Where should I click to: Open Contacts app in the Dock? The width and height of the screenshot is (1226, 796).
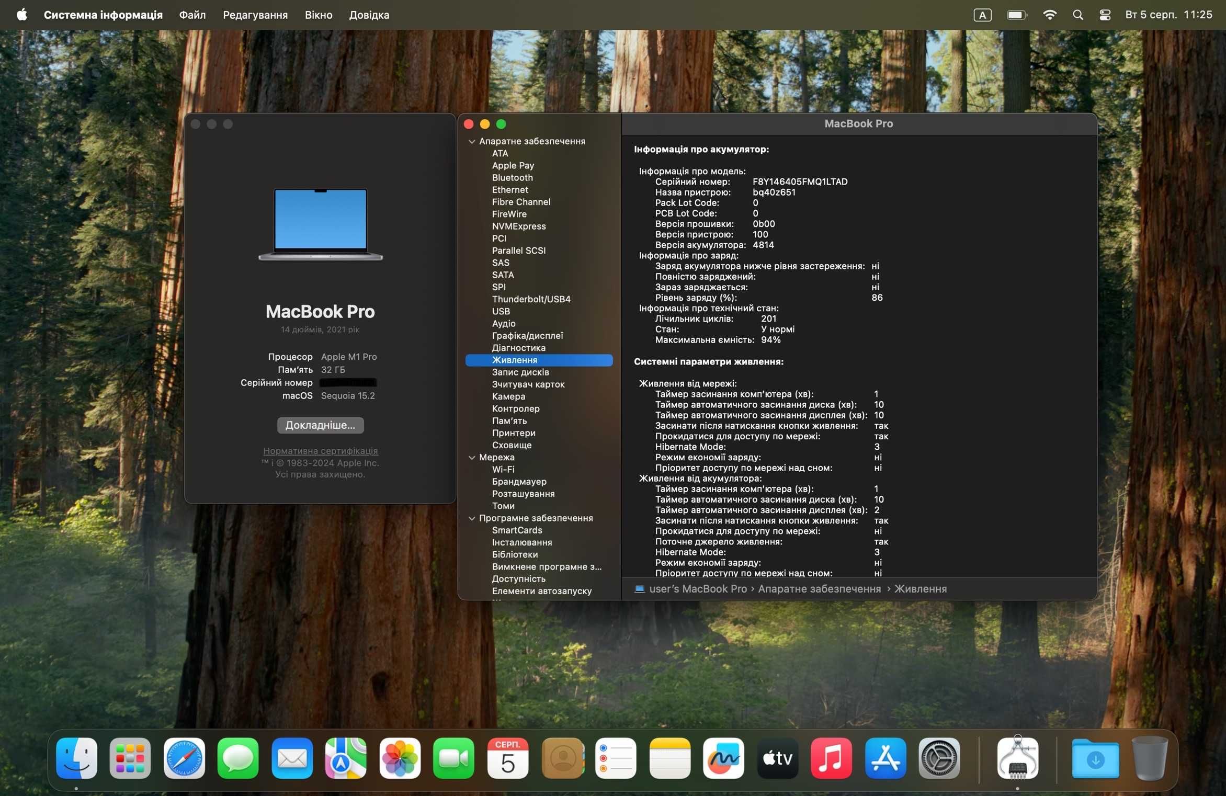pos(562,758)
